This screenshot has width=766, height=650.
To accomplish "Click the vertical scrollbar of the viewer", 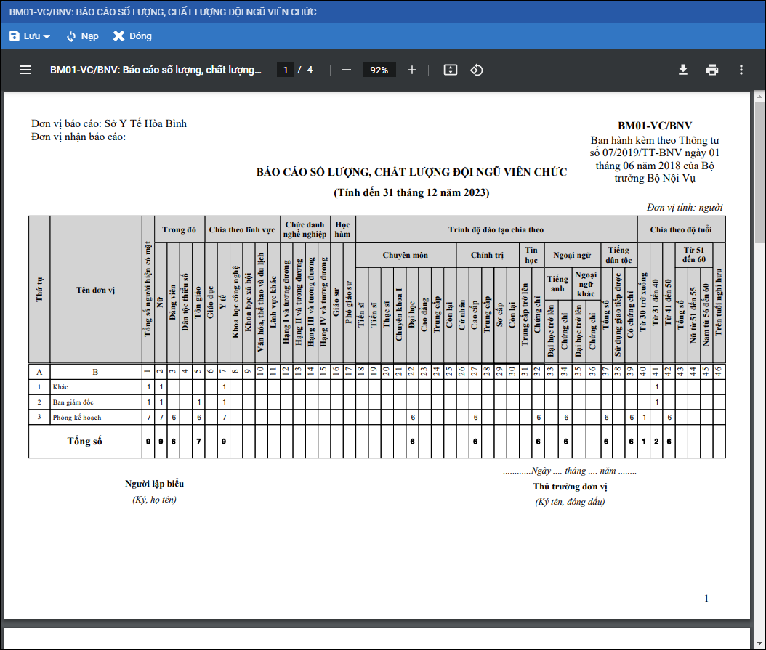I will coord(759,363).
